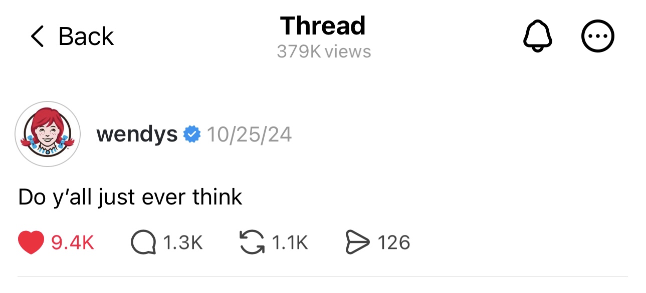The image size is (646, 293).
Task: Click the 379K views label
Action: click(324, 51)
